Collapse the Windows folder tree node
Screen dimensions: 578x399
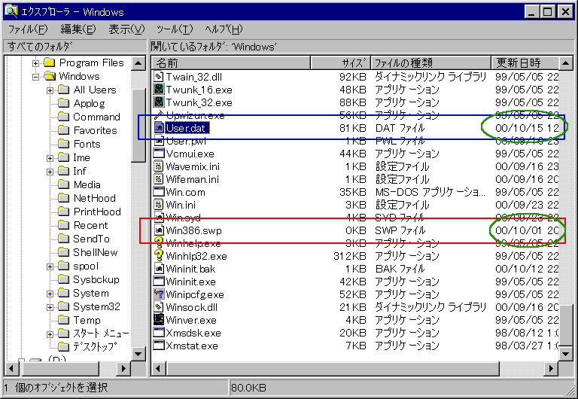click(35, 77)
